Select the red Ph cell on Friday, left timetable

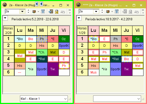tap(64, 66)
